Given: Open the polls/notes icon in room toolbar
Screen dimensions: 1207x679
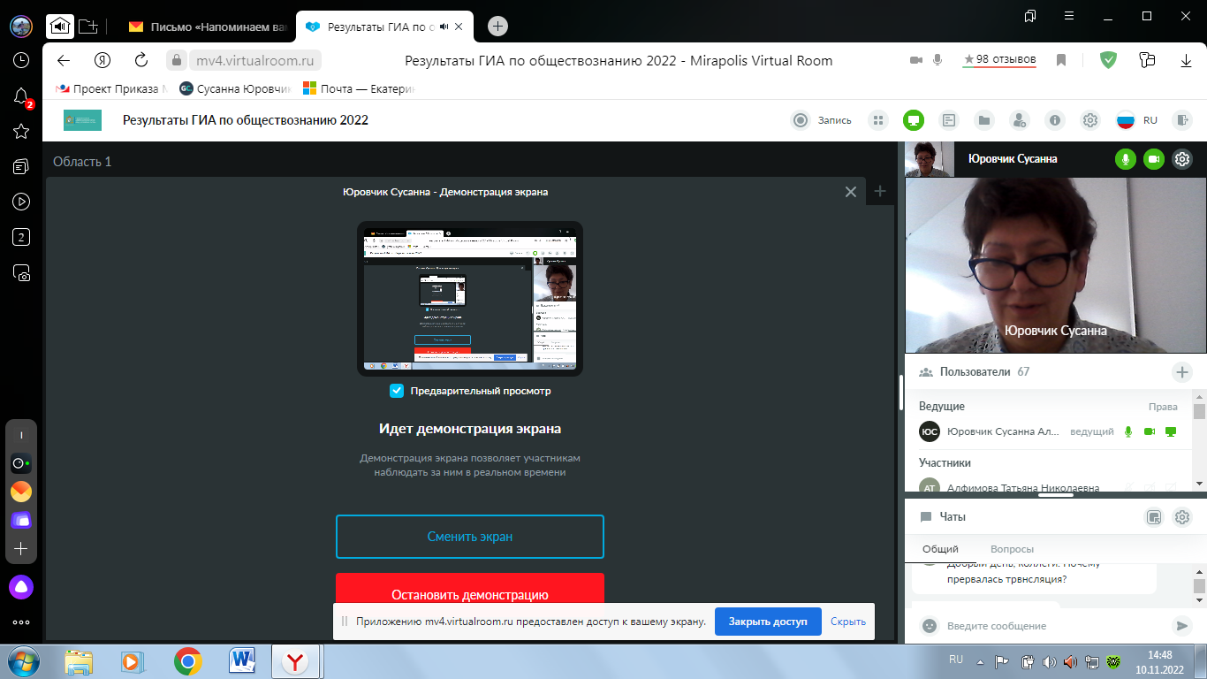Looking at the screenshot, I should [x=949, y=120].
